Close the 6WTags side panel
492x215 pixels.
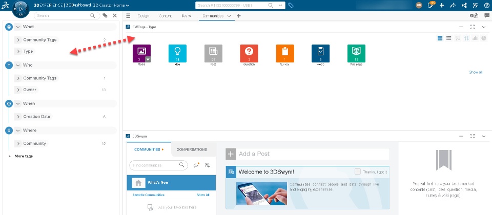point(115,16)
